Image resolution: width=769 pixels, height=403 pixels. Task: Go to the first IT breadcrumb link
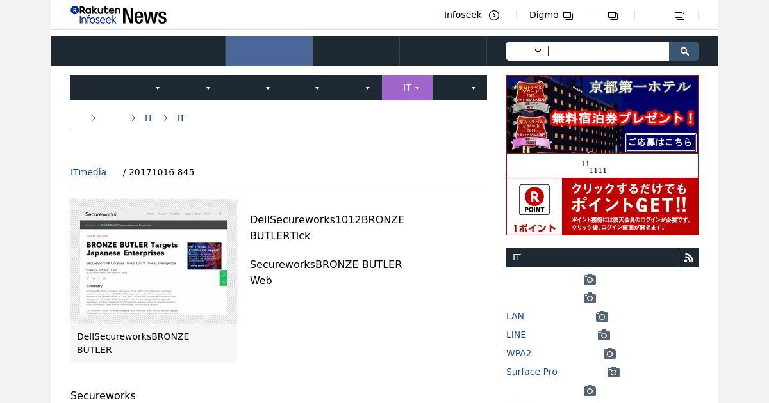point(149,118)
